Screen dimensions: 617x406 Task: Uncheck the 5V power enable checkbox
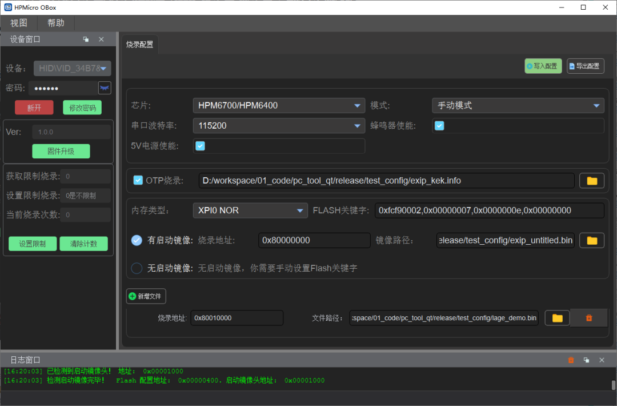point(200,146)
